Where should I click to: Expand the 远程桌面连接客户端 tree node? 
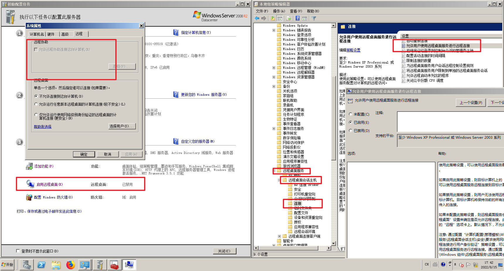[279, 236]
